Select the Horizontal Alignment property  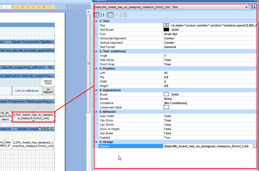coord(113,38)
